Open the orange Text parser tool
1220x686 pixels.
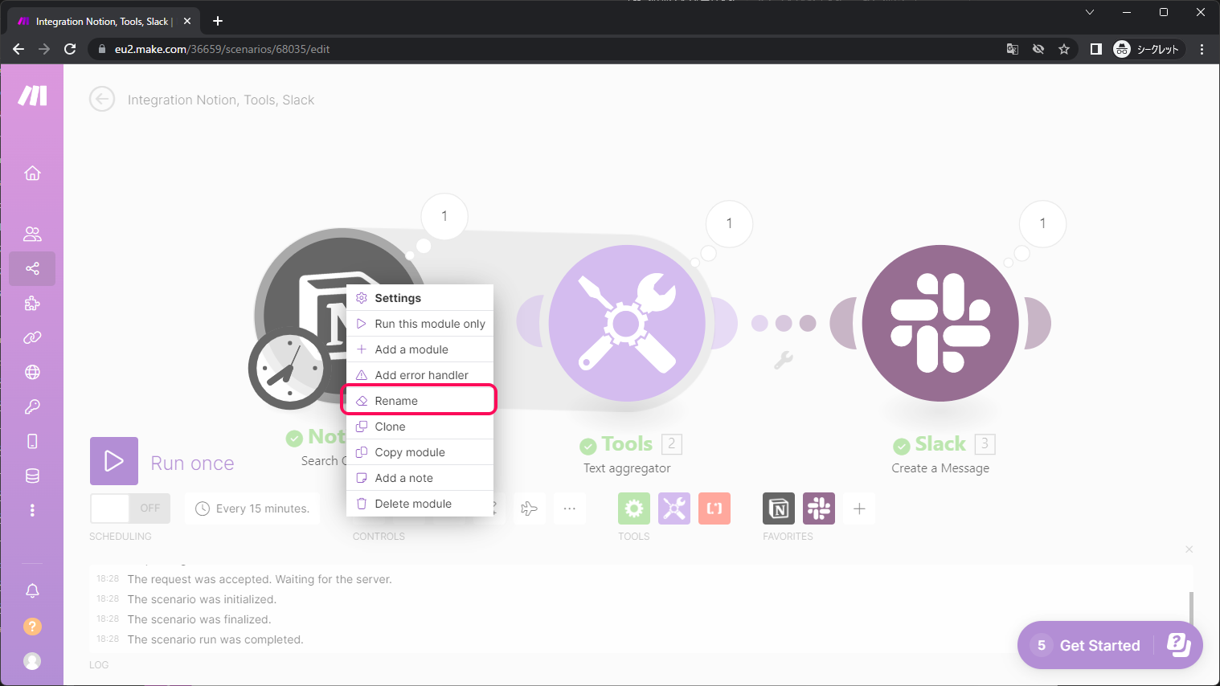pyautogui.click(x=714, y=508)
